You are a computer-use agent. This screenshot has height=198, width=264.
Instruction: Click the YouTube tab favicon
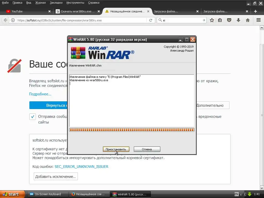tap(8, 11)
